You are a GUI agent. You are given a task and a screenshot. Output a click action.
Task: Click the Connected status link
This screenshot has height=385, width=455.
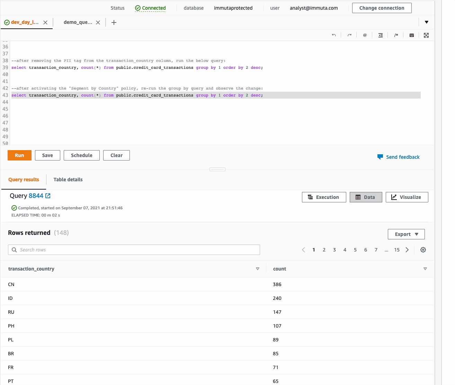pos(150,8)
